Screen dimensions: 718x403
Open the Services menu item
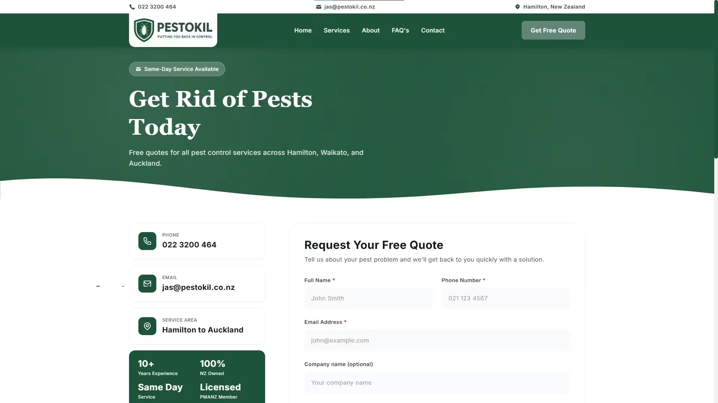tap(337, 30)
